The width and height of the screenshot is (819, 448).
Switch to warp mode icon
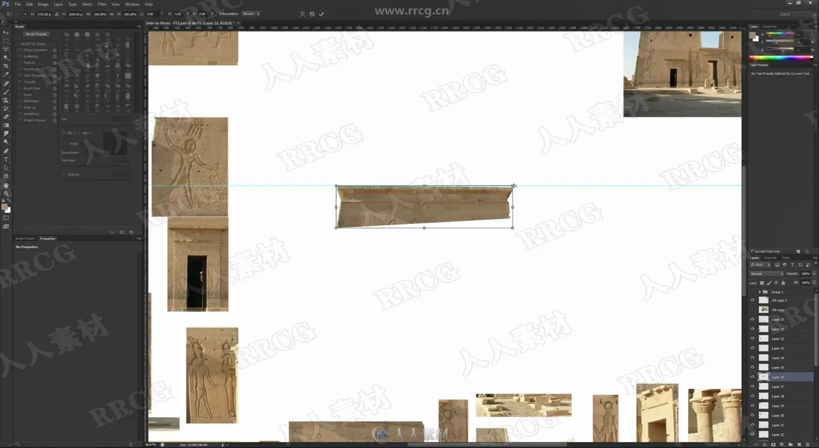coord(302,14)
